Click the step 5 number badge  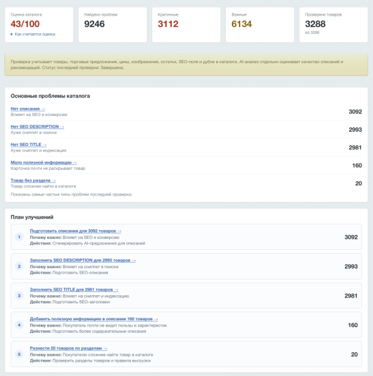19,355
